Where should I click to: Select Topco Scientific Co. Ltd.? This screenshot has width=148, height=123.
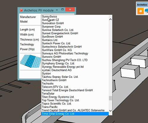tap(75, 104)
